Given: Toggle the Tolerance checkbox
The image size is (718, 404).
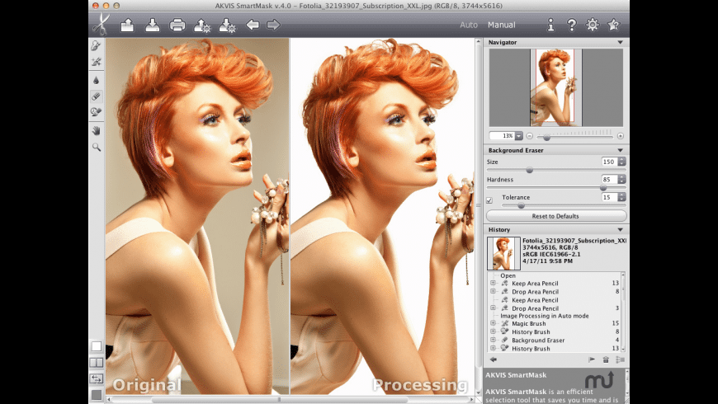Looking at the screenshot, I should (489, 200).
